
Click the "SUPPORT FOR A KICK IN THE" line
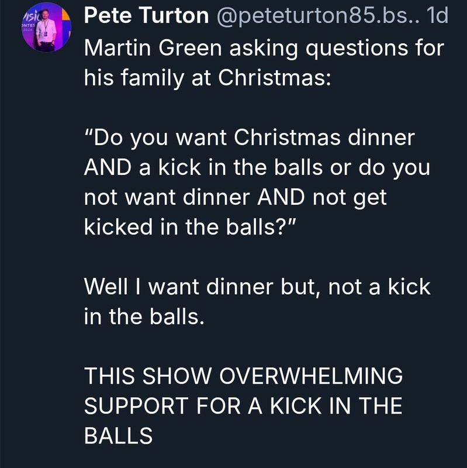tap(243, 406)
